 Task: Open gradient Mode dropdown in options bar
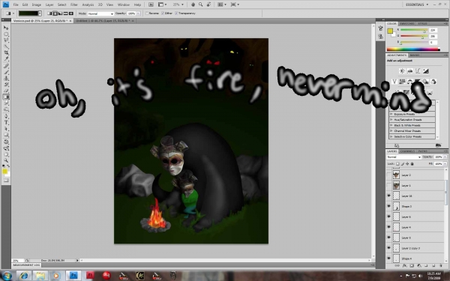coord(100,13)
